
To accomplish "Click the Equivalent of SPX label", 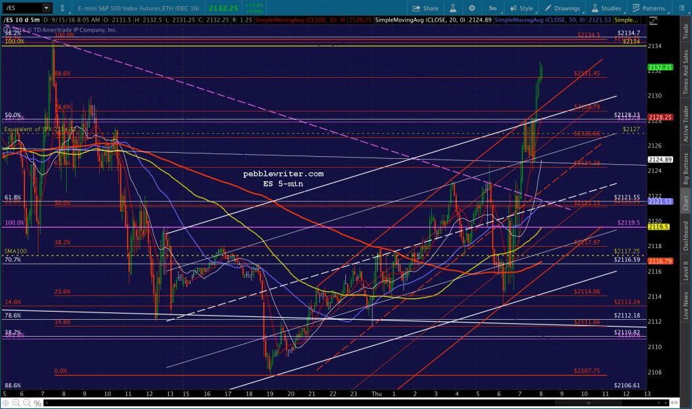I will click(x=39, y=129).
